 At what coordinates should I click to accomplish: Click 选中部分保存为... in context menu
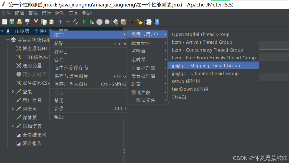[x=89, y=68]
